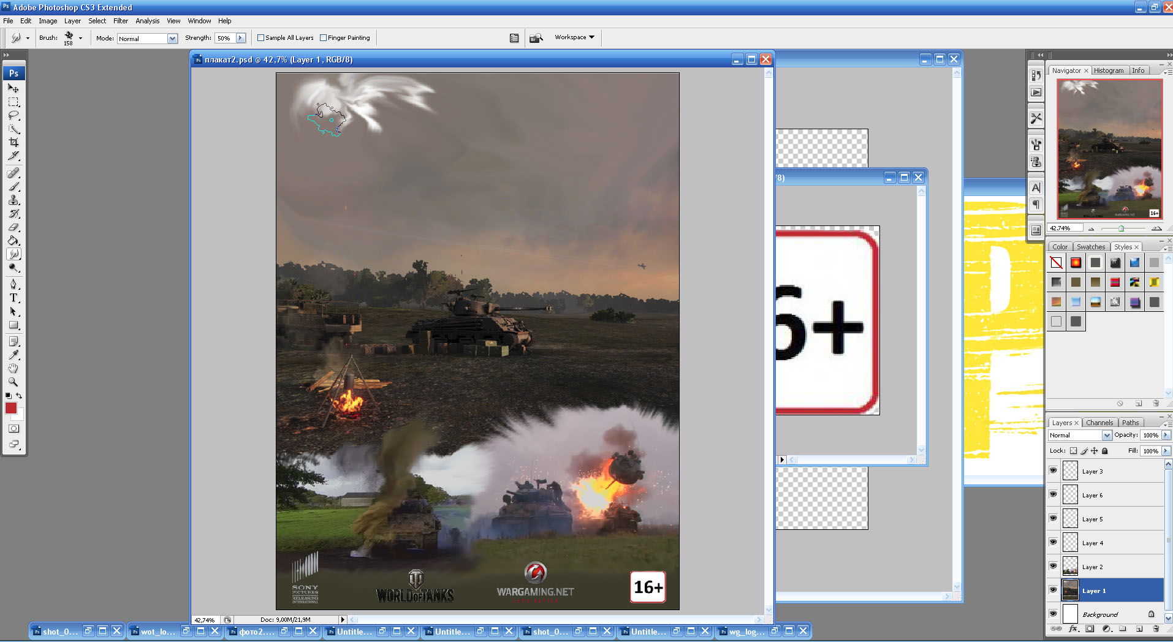This screenshot has width=1173, height=642.
Task: Select the Rectangle shape tool
Action: pyautogui.click(x=13, y=325)
